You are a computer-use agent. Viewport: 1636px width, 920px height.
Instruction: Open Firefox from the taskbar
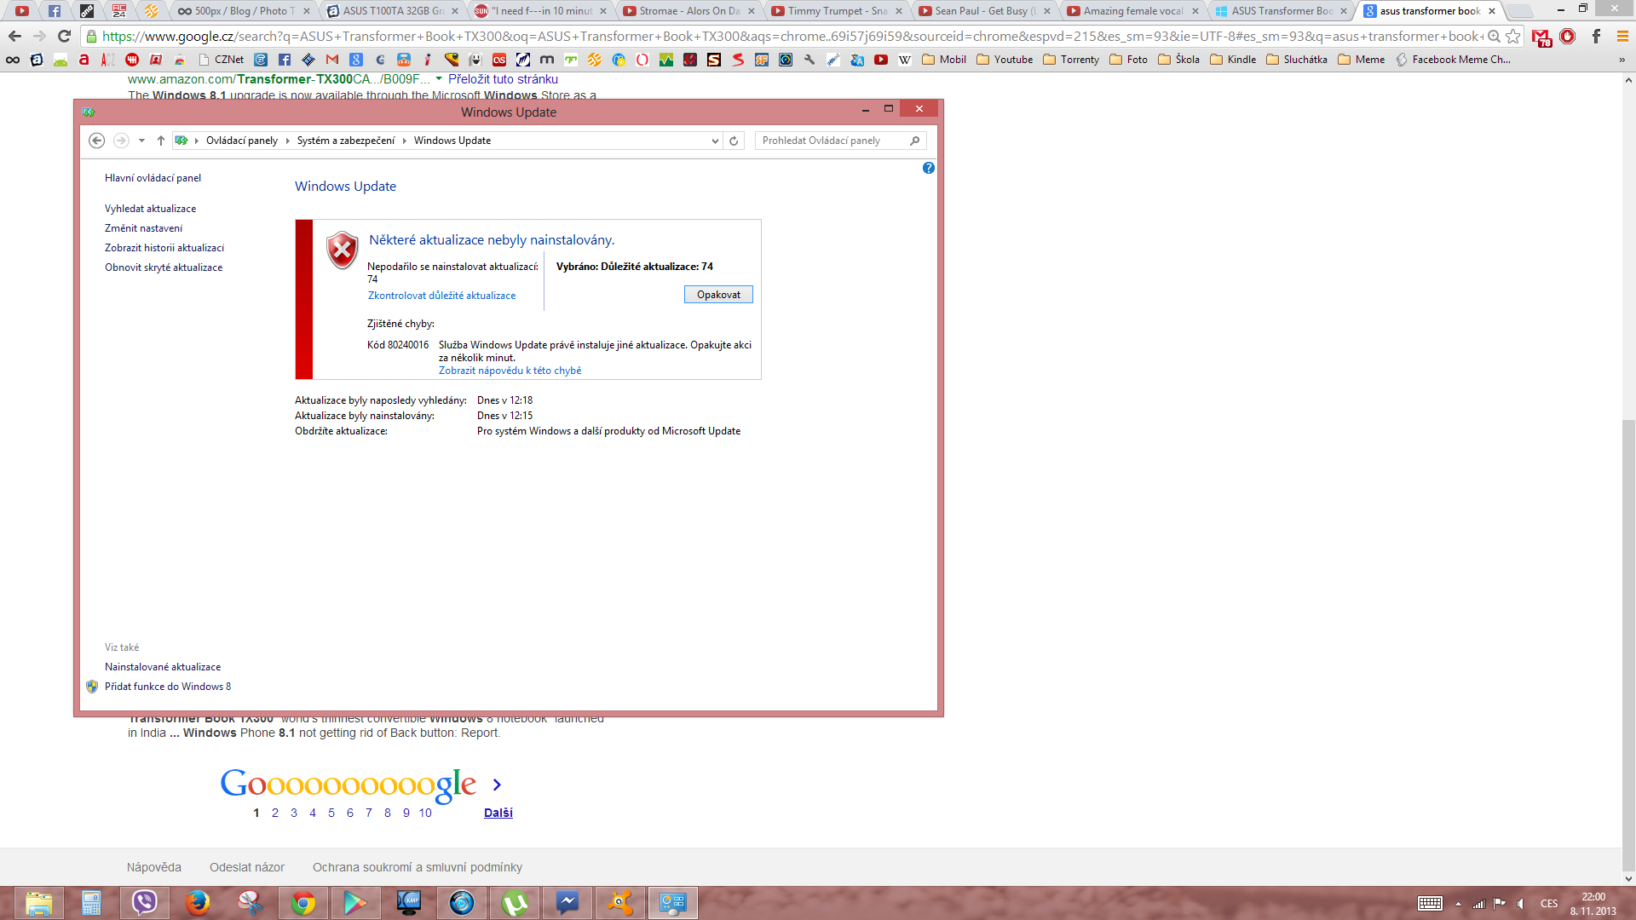(198, 902)
